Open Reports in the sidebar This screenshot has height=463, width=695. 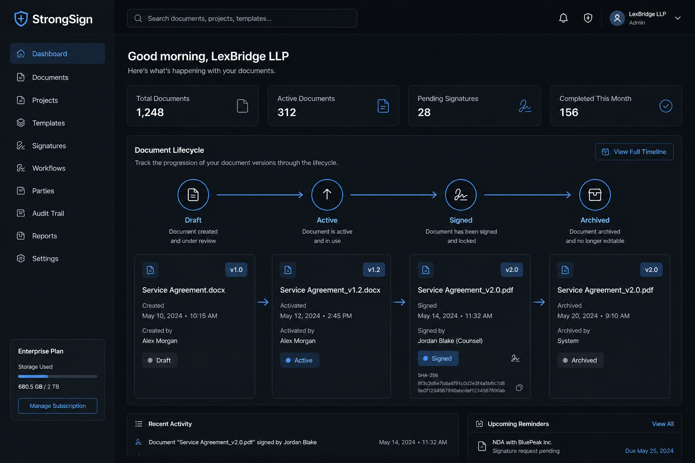(x=57, y=236)
